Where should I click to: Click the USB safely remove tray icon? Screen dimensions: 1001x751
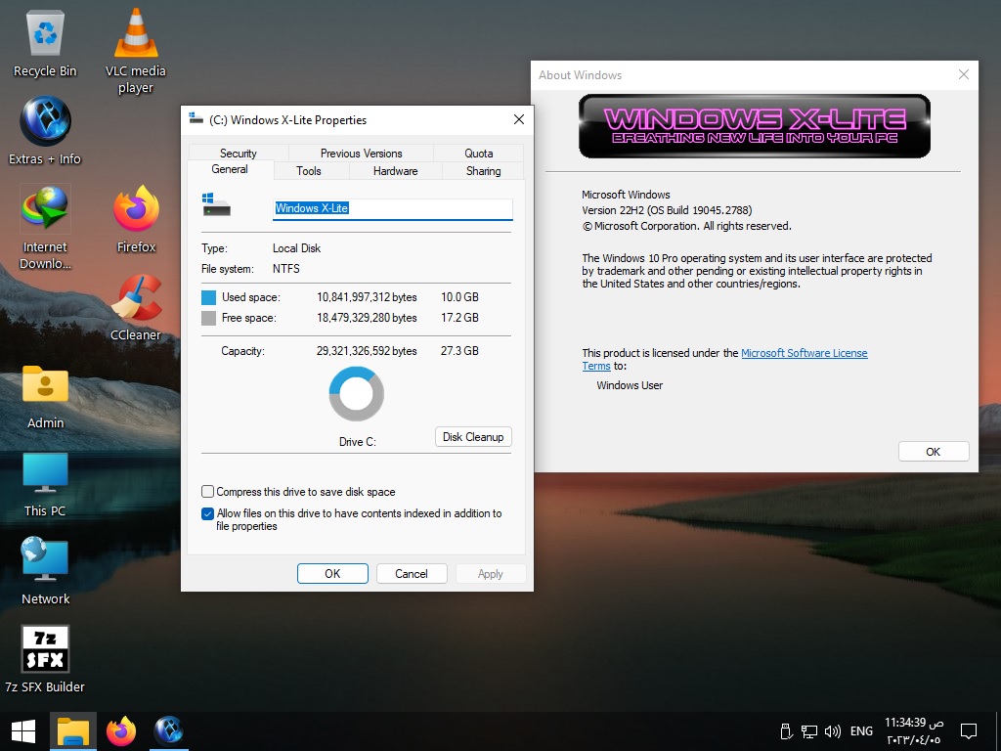click(787, 731)
